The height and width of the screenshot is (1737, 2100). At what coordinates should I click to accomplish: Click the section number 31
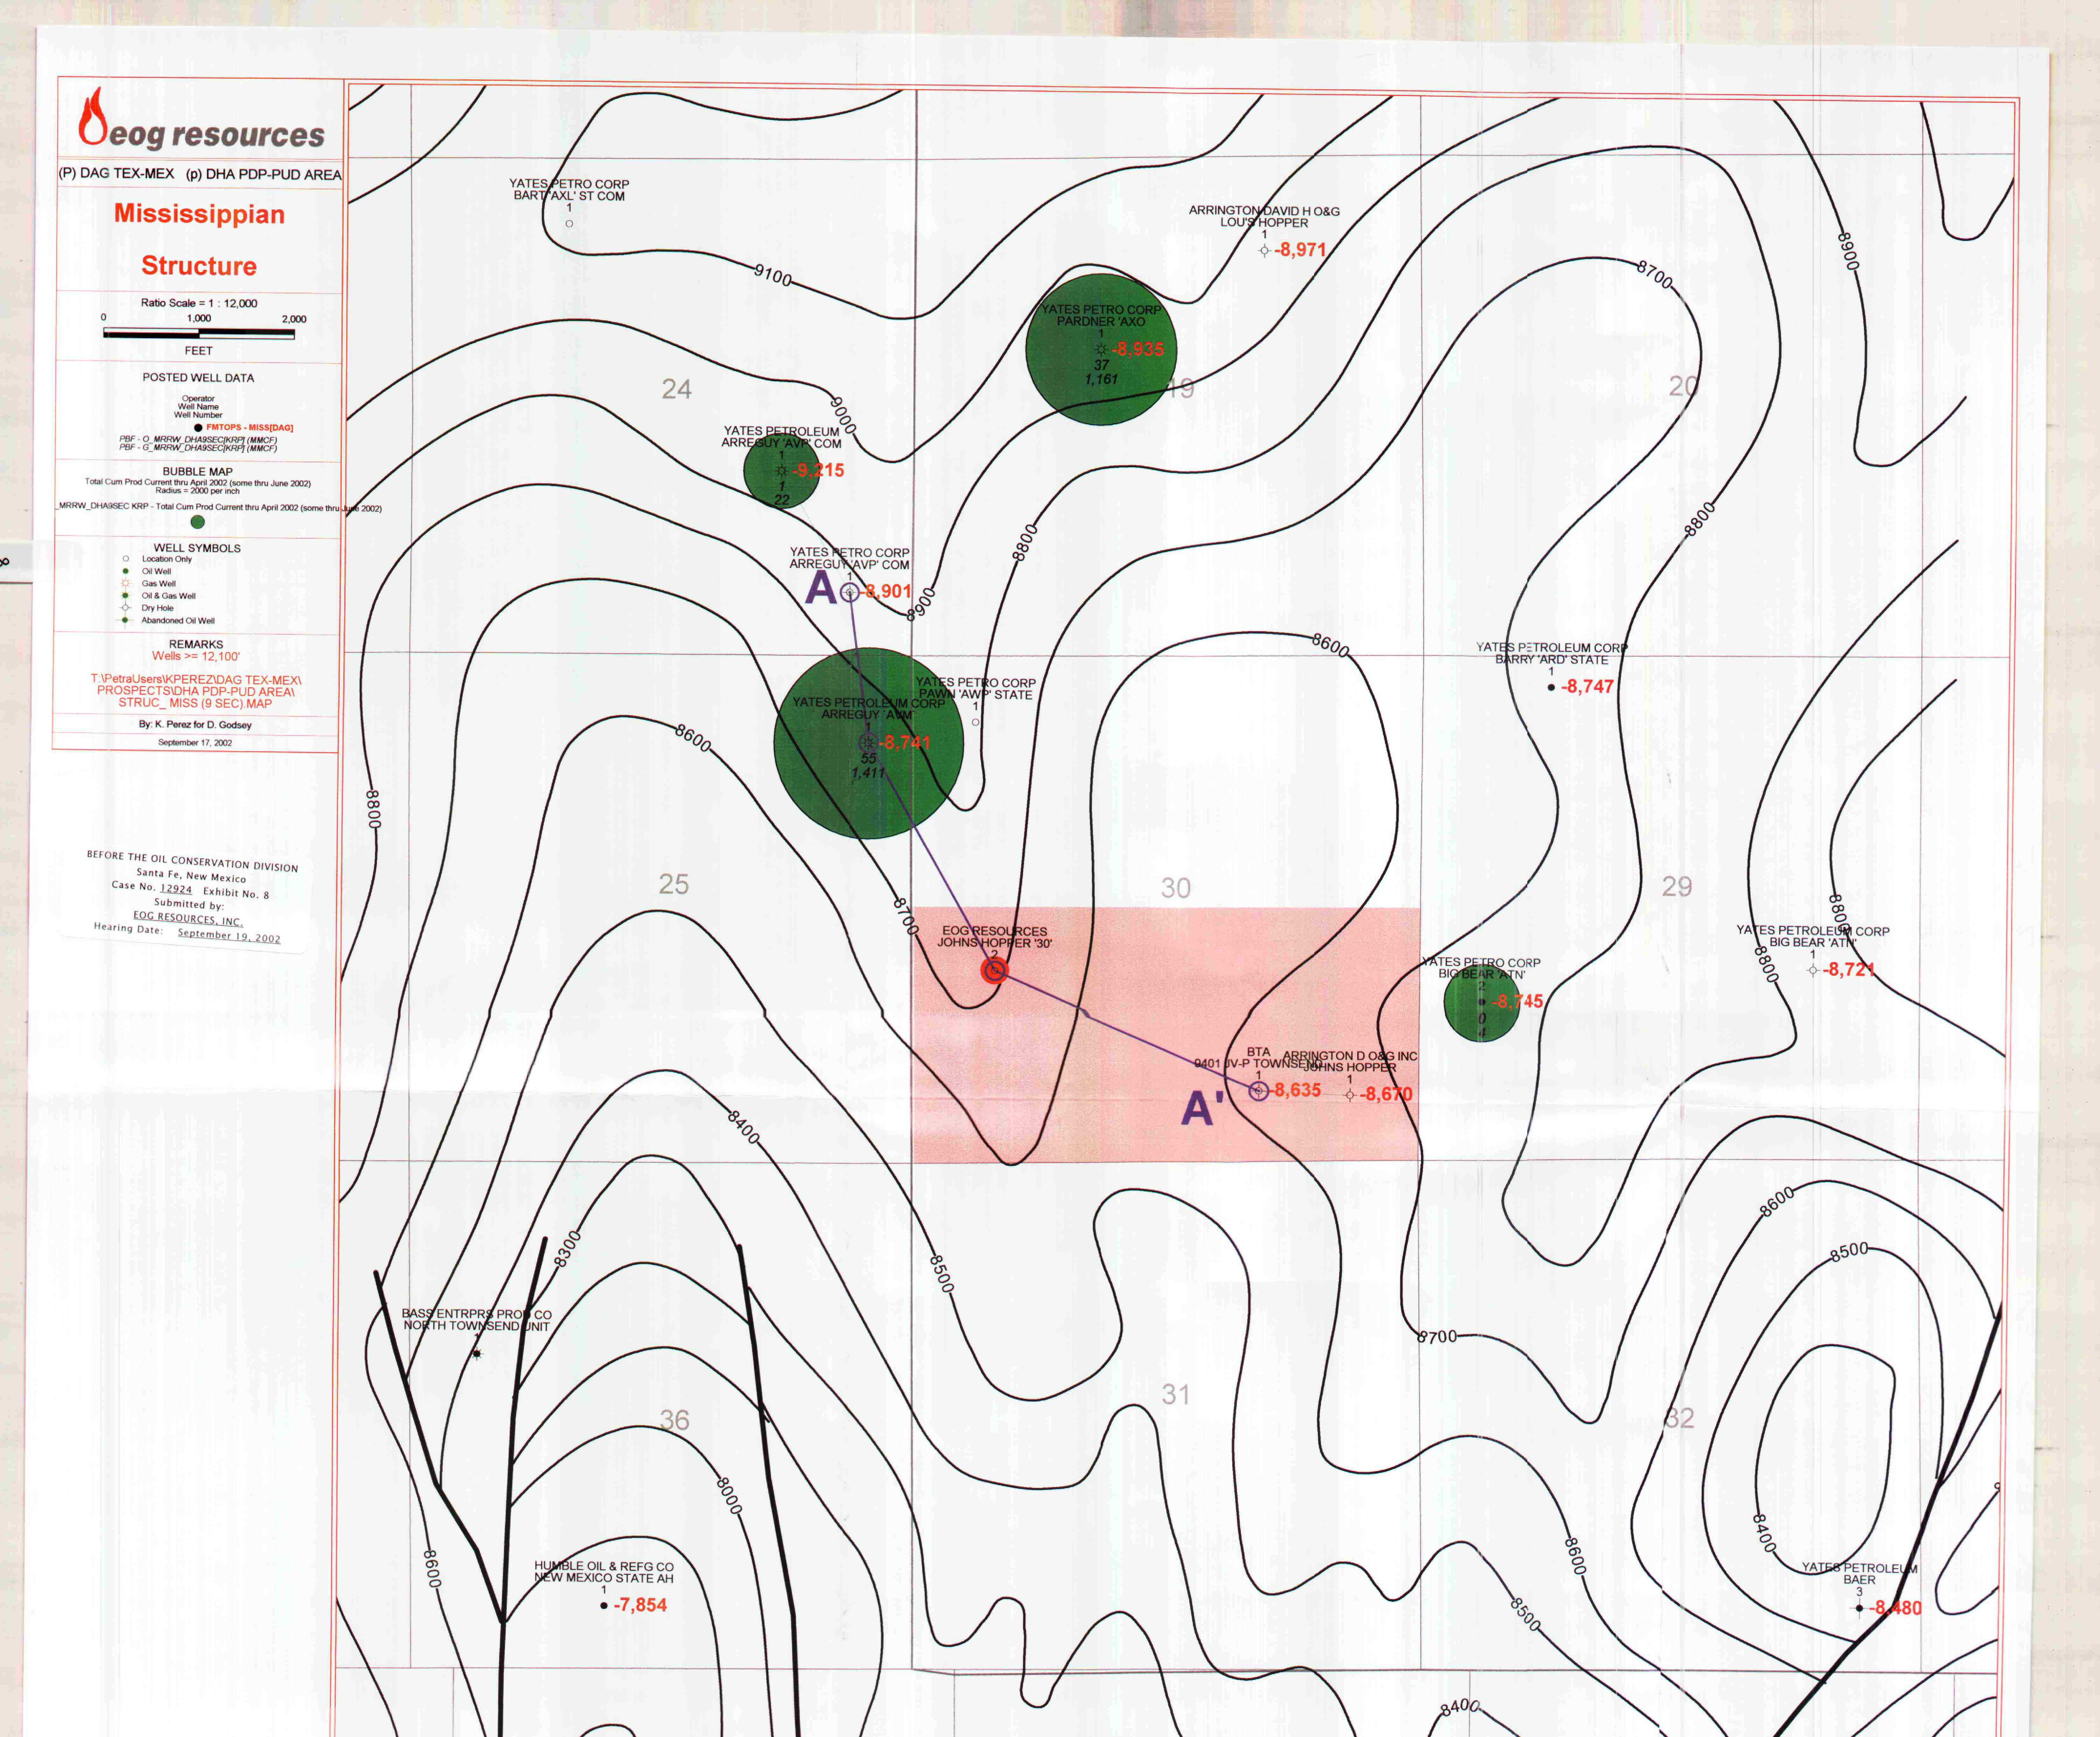click(1176, 1395)
